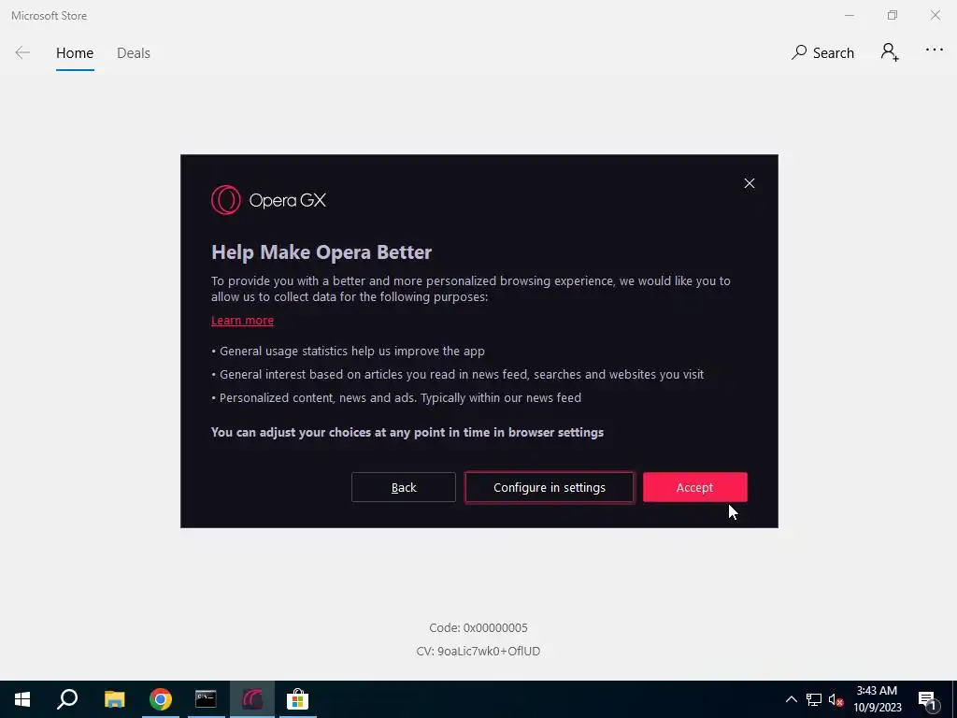Switch to Command Prompt taskbar window
The width and height of the screenshot is (957, 718).
(207, 699)
